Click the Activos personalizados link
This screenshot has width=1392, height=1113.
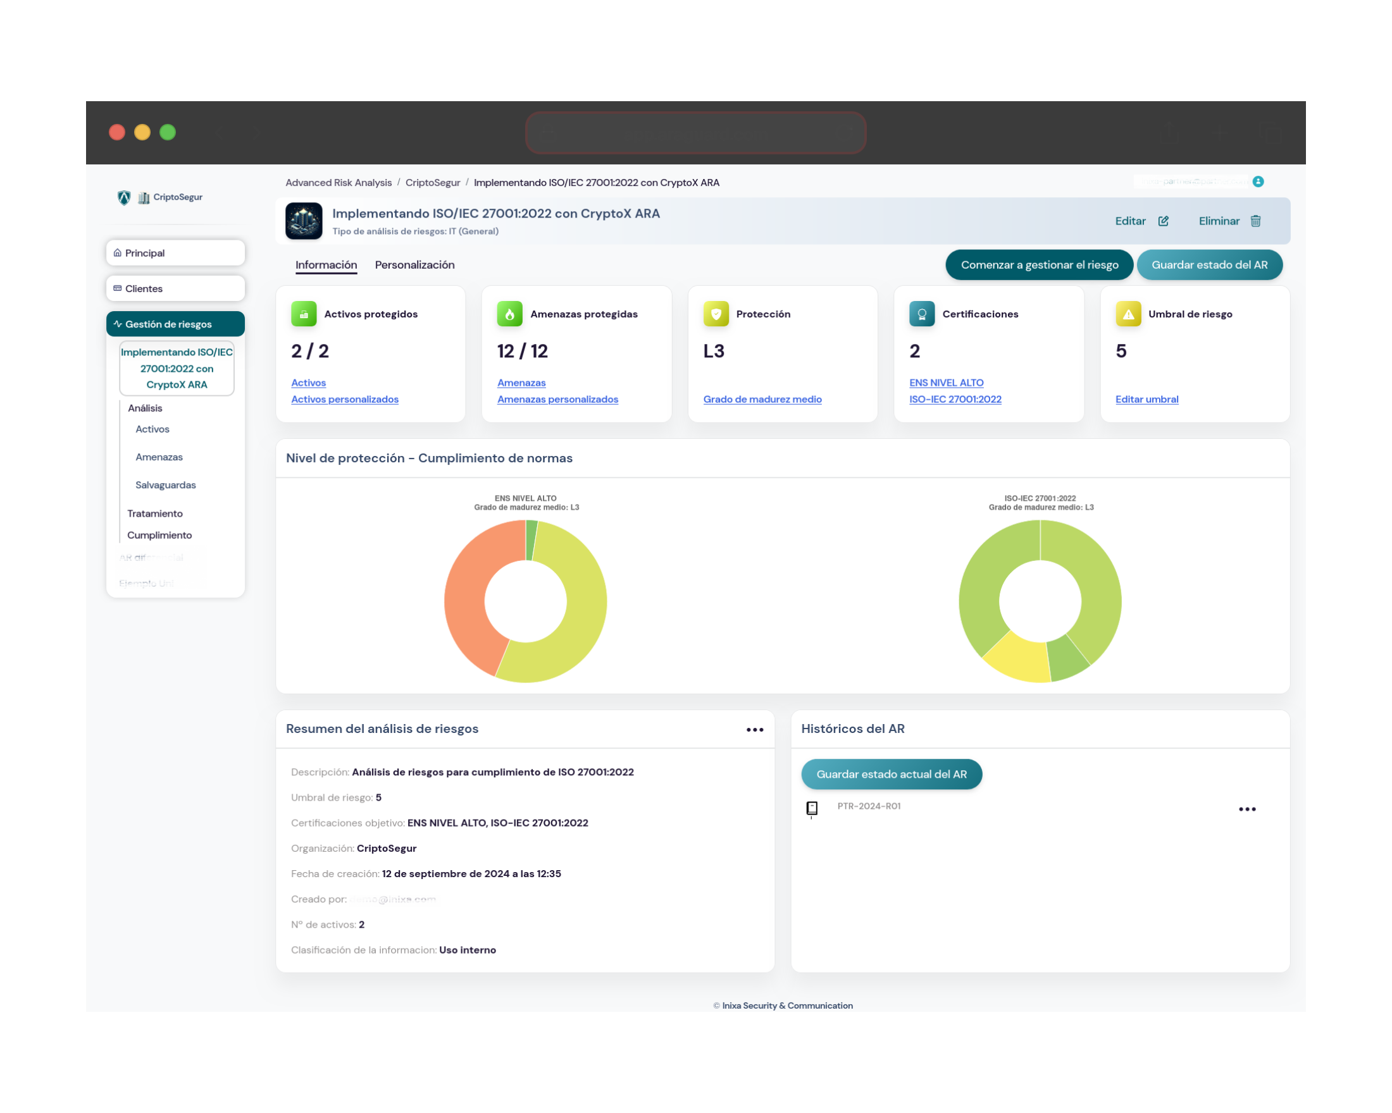pos(345,399)
